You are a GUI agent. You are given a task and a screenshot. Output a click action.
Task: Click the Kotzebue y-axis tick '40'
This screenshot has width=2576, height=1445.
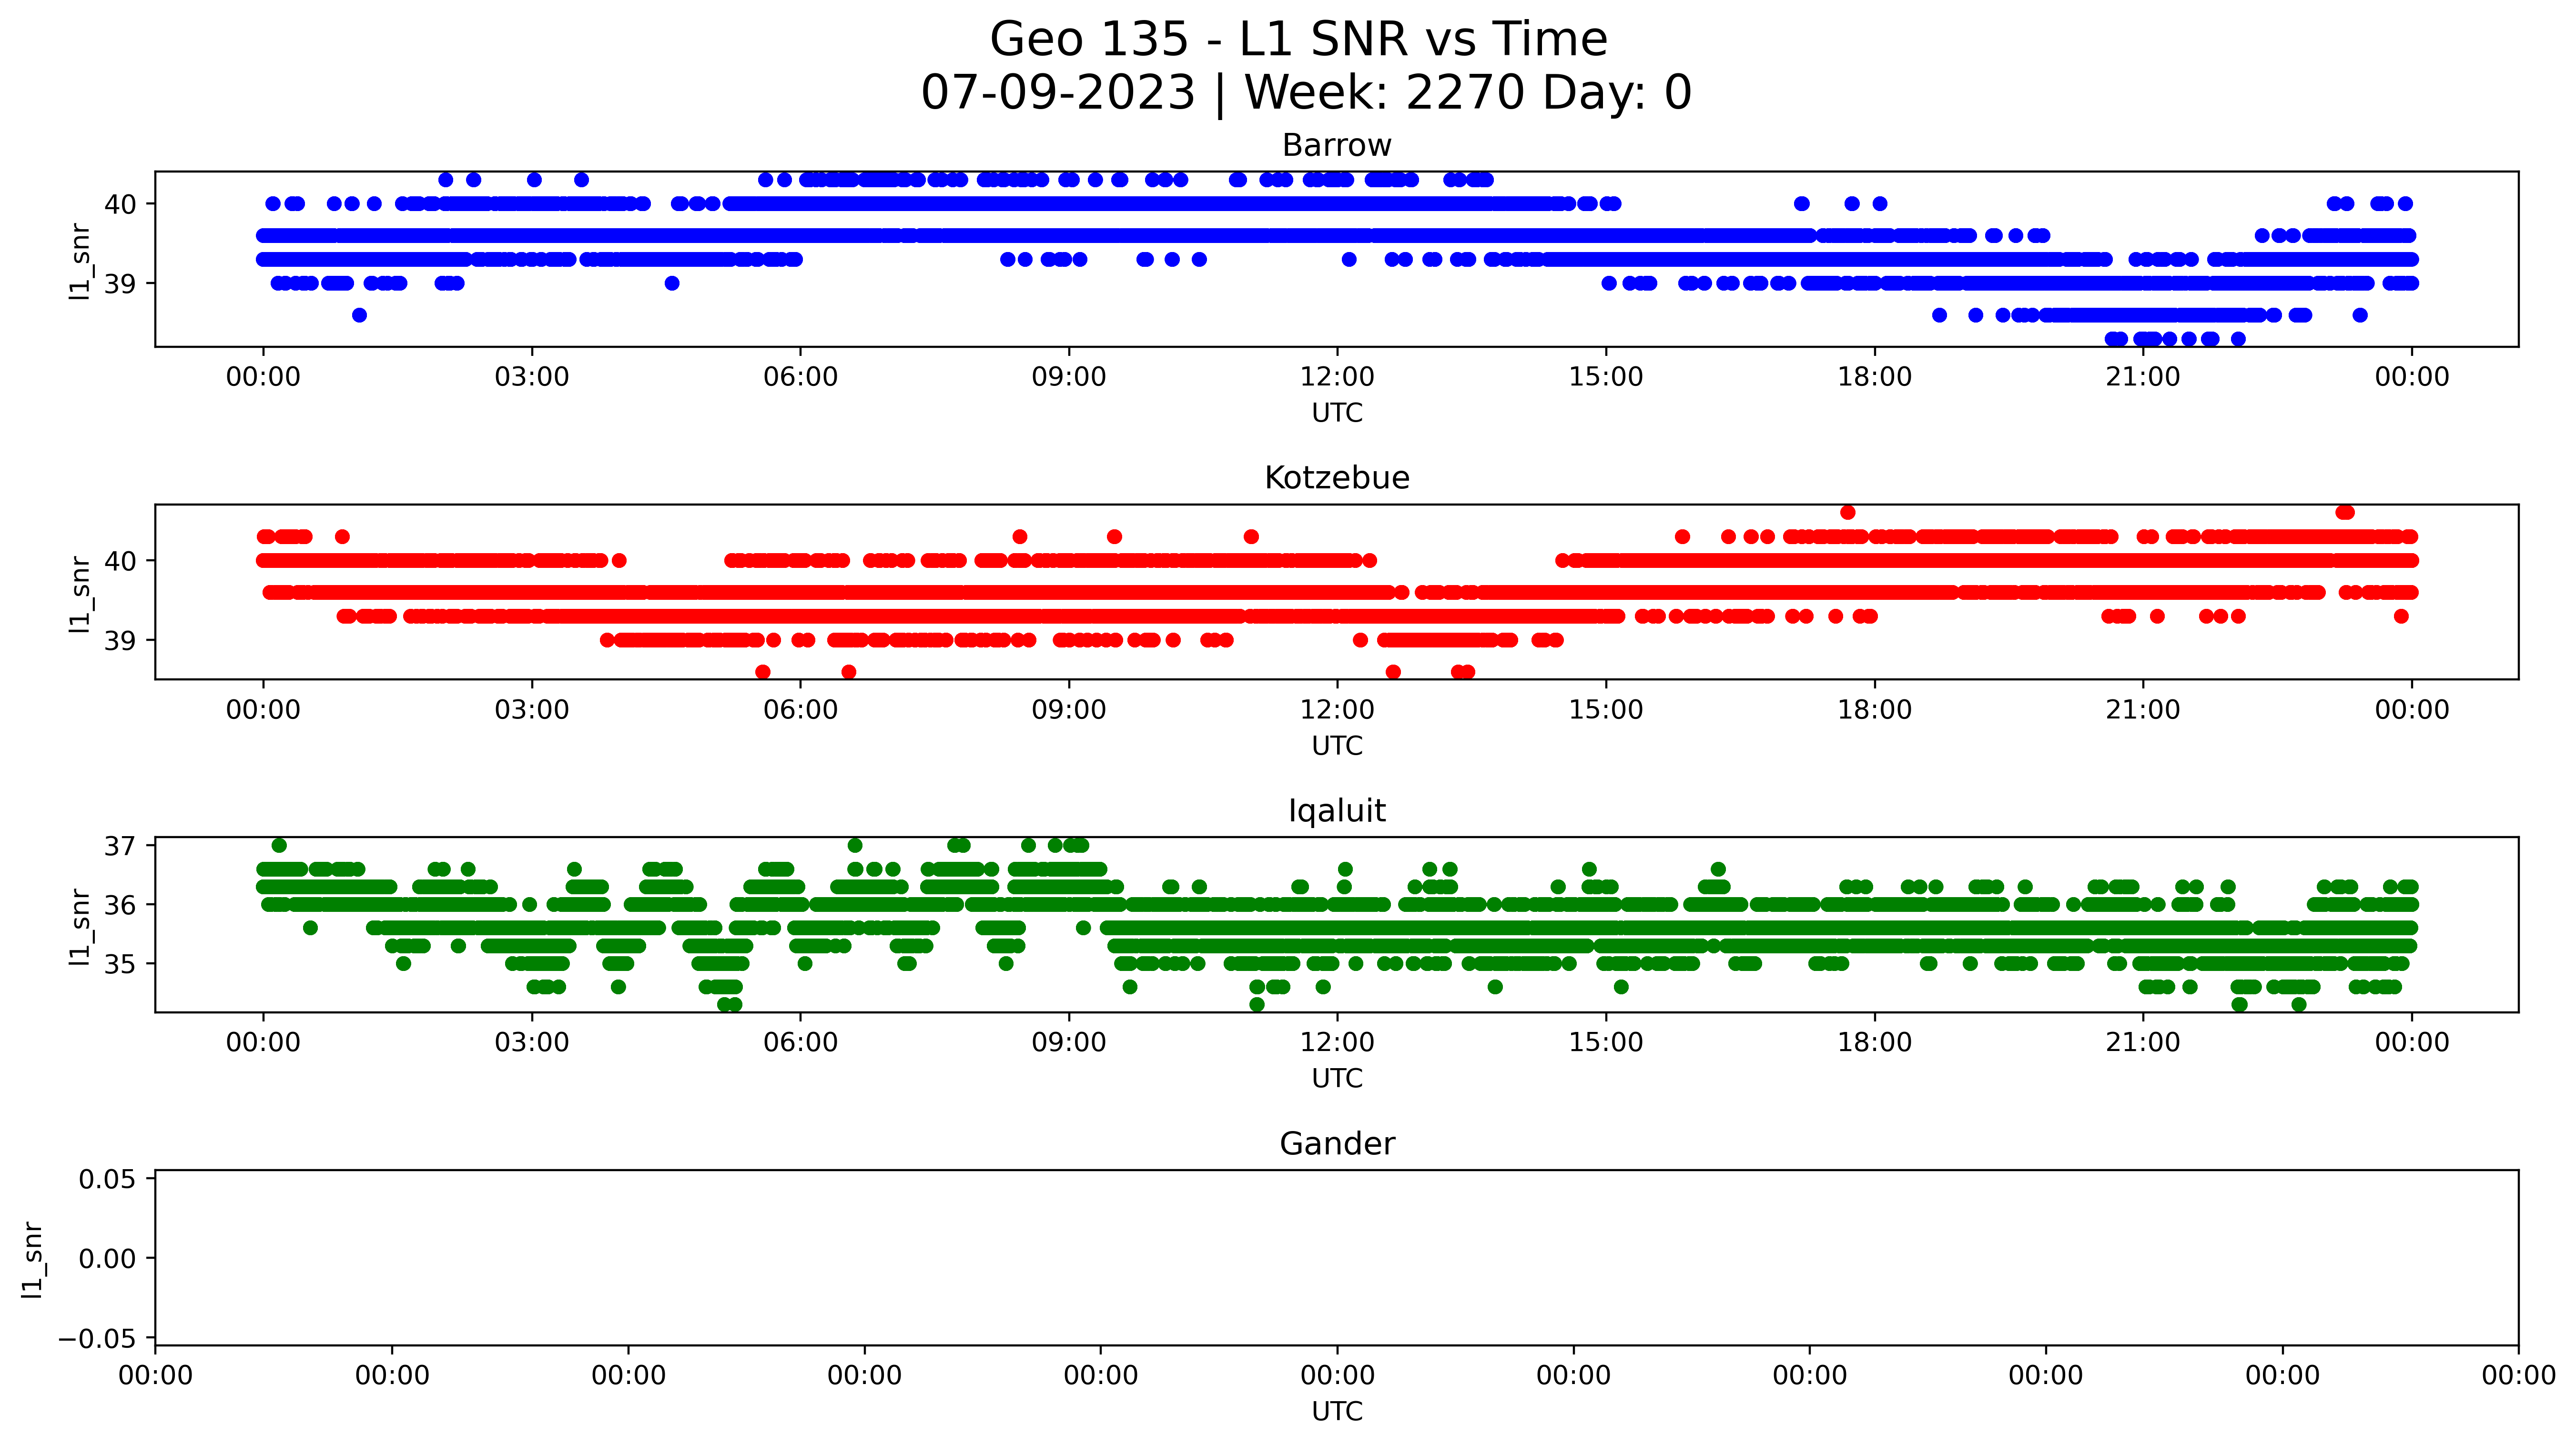120,561
